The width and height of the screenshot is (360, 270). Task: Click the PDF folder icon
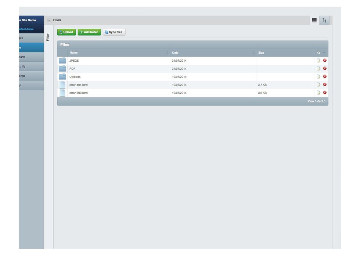[62, 69]
